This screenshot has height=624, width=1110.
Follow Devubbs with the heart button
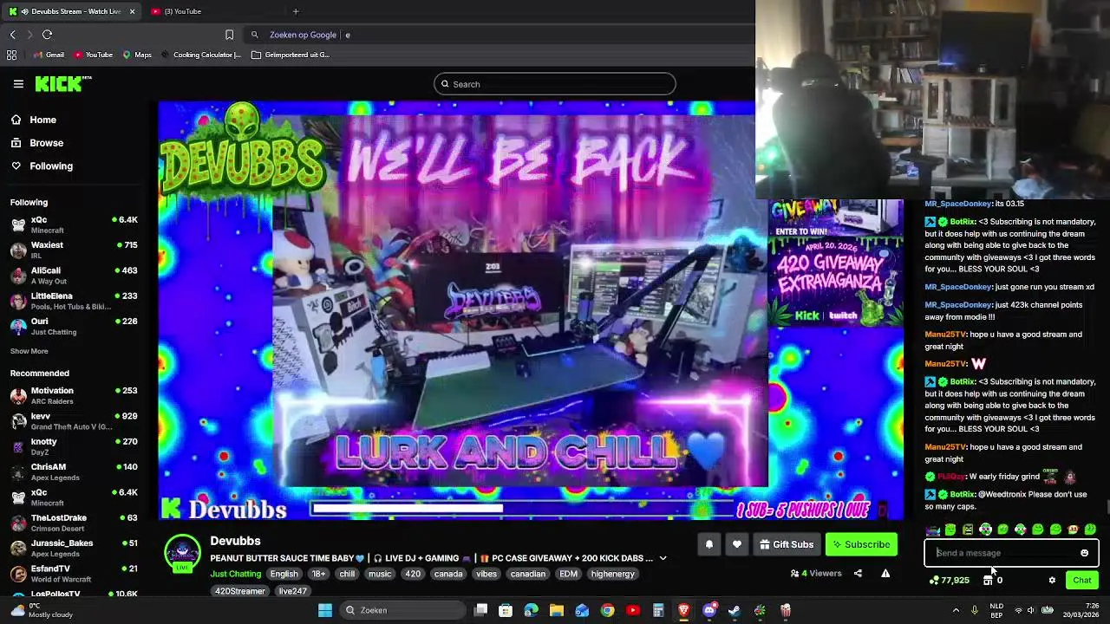(736, 544)
